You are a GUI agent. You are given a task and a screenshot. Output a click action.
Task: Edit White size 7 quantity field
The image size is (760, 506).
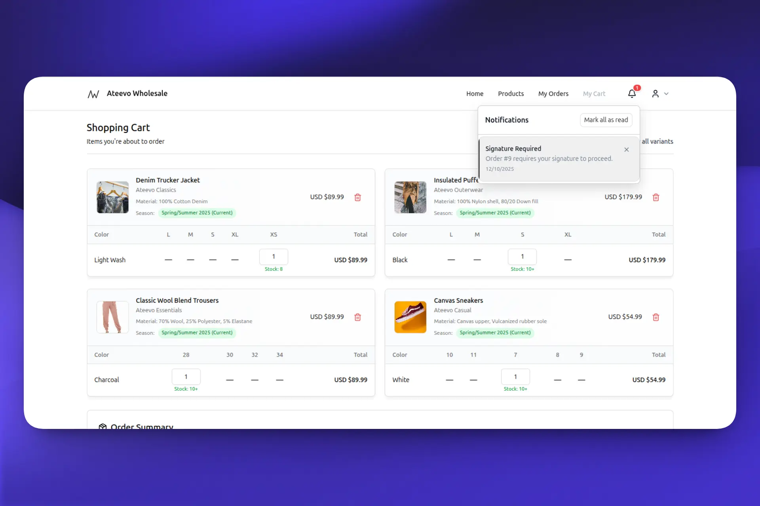click(x=515, y=377)
